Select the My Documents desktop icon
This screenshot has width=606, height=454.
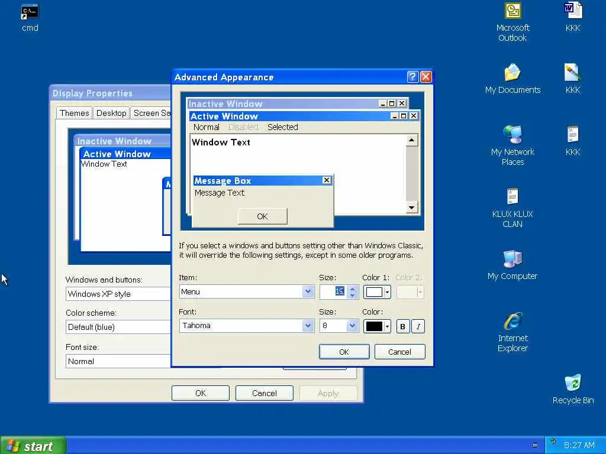coord(512,73)
